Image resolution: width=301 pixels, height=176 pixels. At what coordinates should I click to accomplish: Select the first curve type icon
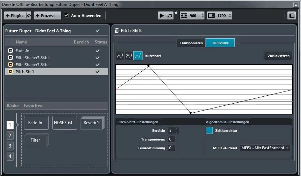(x=120, y=56)
